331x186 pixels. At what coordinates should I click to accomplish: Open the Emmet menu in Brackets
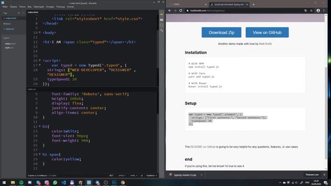(x=70, y=7)
